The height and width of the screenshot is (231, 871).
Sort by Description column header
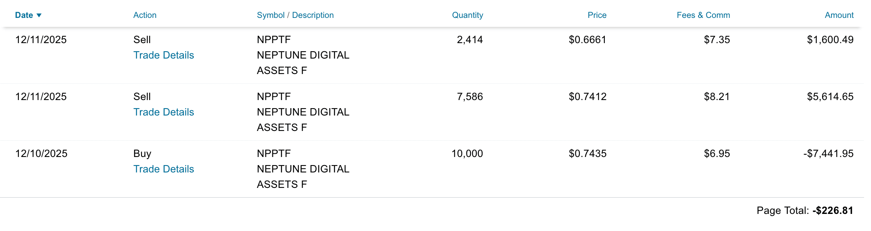click(x=313, y=15)
